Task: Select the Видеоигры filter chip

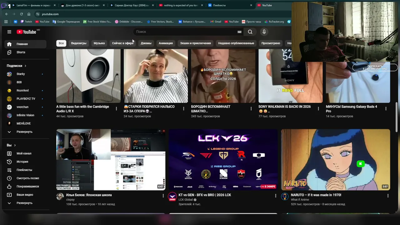Action: [x=79, y=43]
